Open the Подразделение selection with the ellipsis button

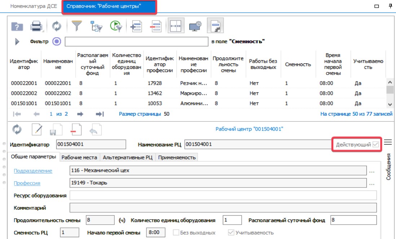[x=372, y=171]
